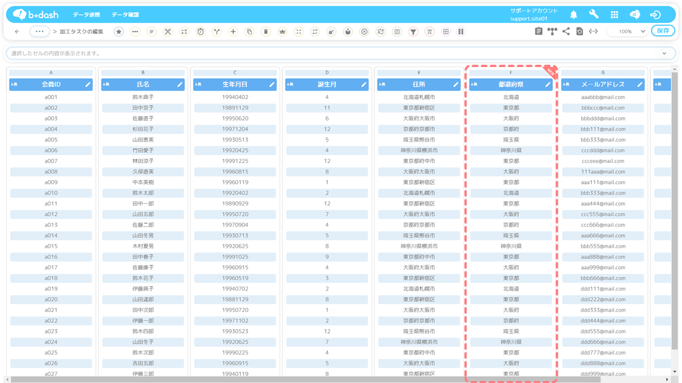Select the name cell 久保直美
This screenshot has height=383, width=682.
coord(143,172)
